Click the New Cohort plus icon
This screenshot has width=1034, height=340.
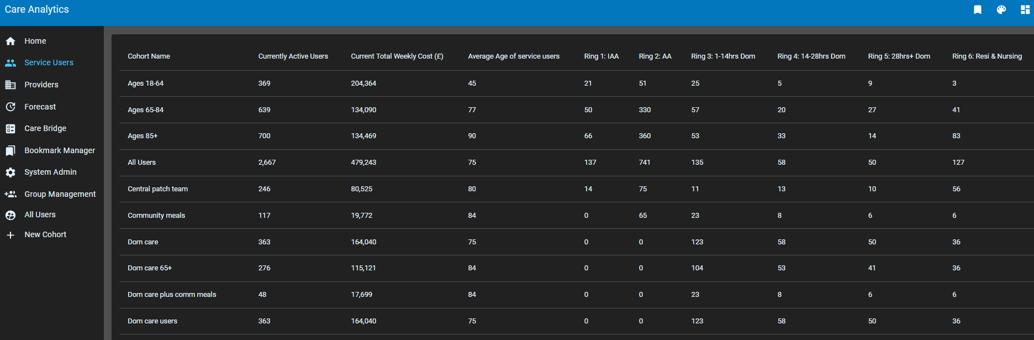click(10, 235)
